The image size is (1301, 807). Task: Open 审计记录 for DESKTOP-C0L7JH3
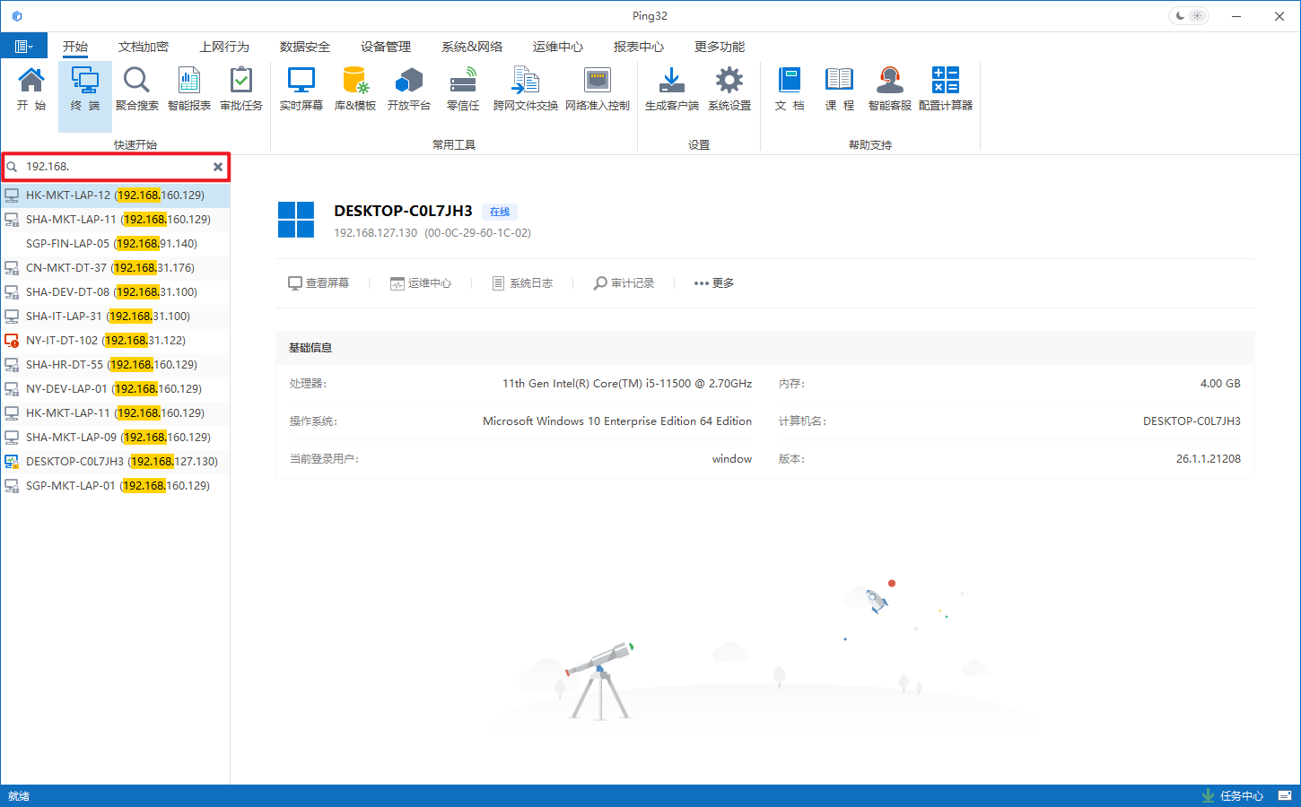[624, 283]
